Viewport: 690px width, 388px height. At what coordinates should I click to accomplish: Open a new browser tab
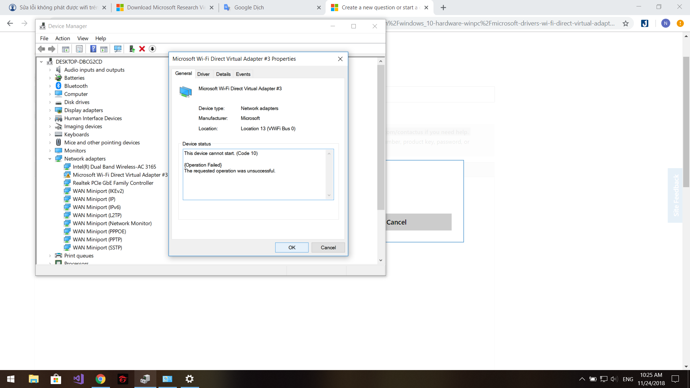pos(443,8)
